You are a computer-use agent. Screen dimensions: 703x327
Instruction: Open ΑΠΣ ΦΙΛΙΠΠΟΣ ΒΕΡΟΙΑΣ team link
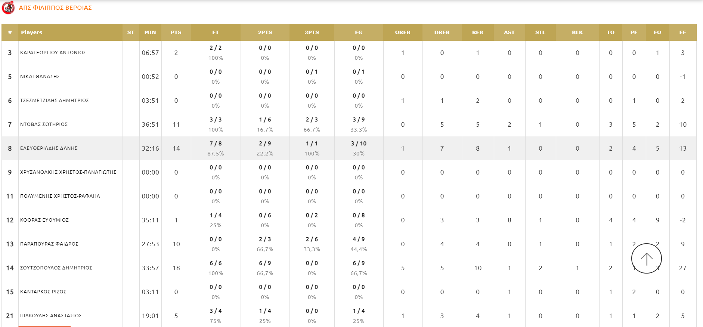coord(55,8)
